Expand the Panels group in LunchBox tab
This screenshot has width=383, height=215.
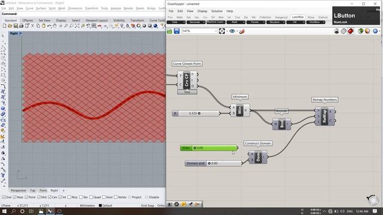(x=256, y=22)
